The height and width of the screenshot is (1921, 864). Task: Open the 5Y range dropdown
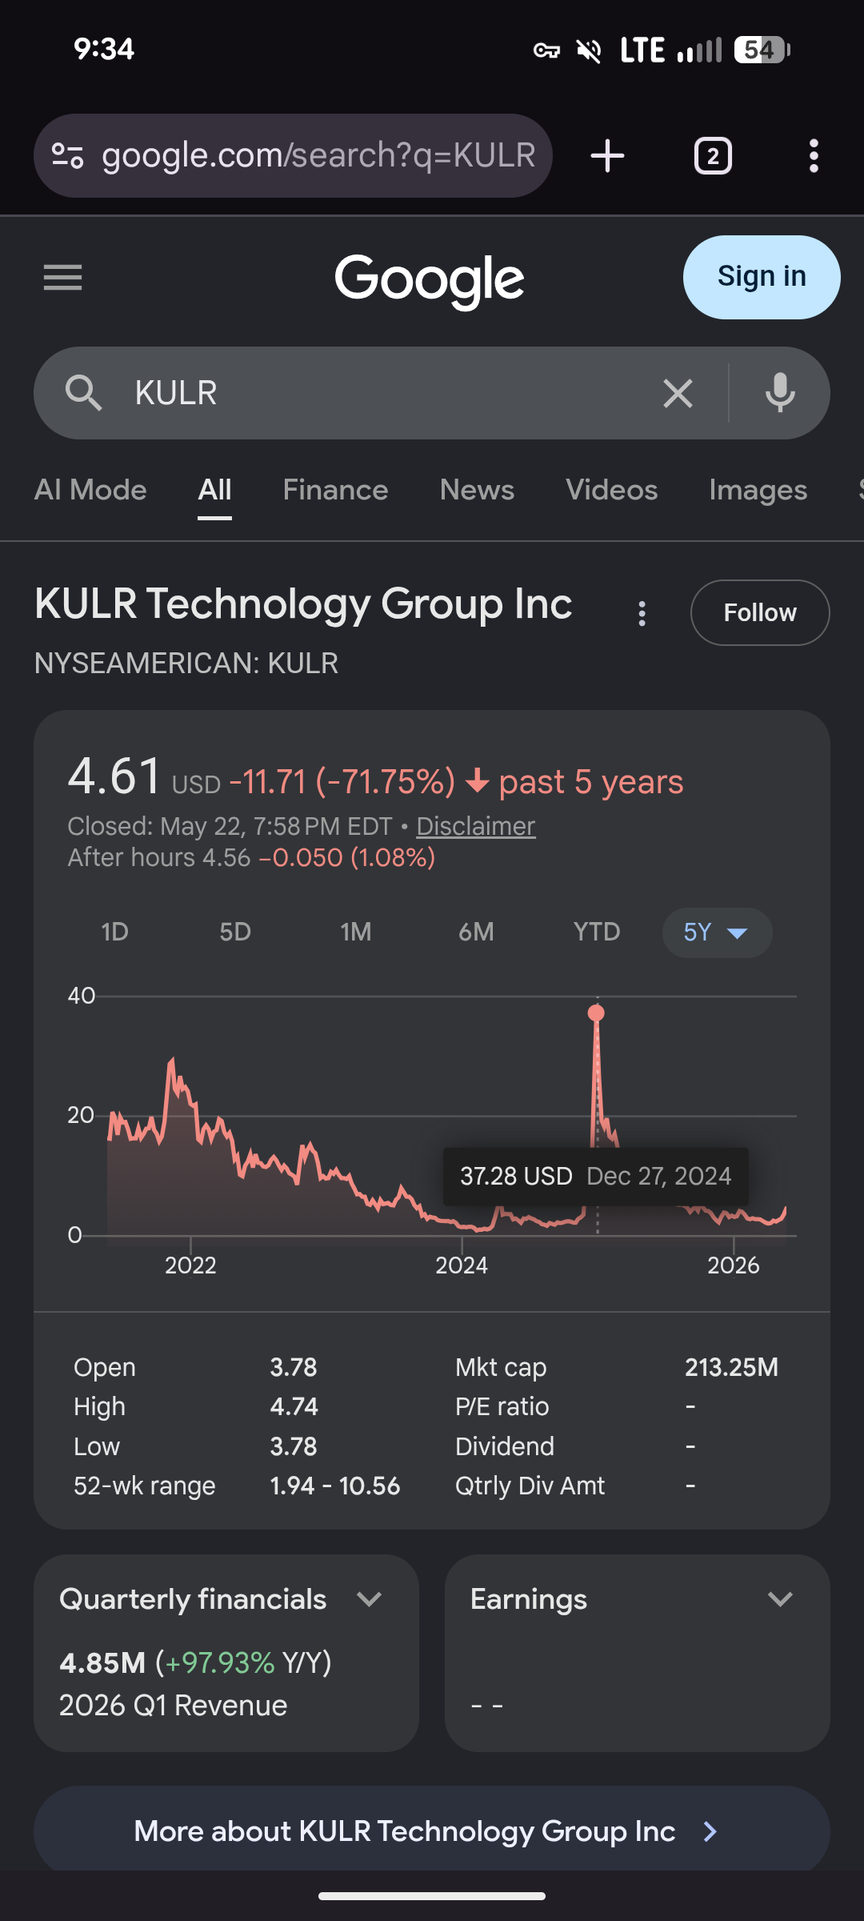coord(717,932)
